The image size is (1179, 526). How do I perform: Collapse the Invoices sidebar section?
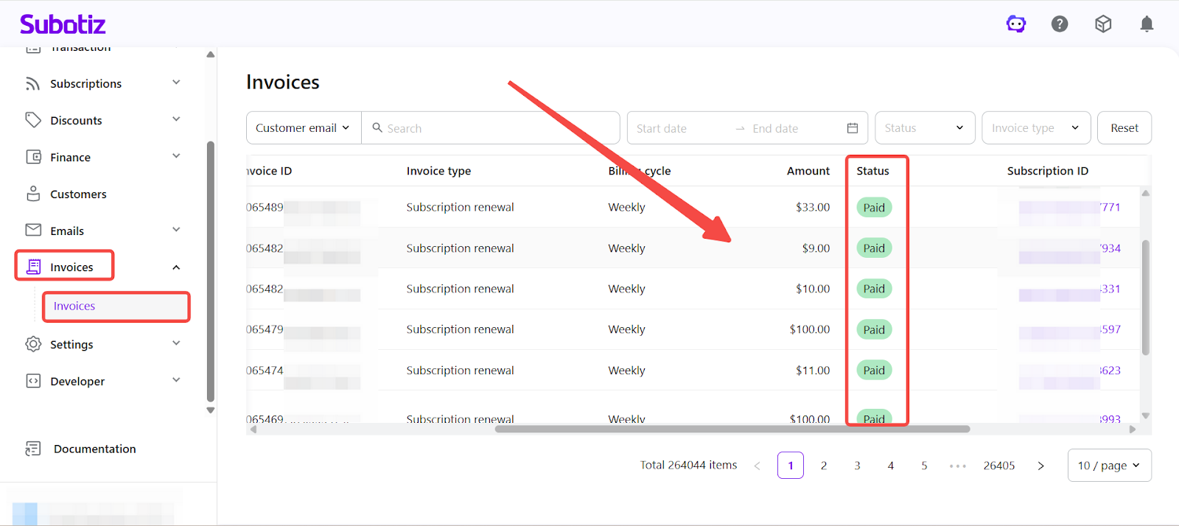coord(176,267)
